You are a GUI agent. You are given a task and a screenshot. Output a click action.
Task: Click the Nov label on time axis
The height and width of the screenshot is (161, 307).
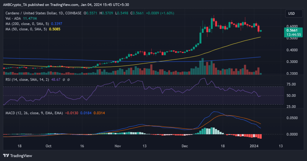point(118,146)
